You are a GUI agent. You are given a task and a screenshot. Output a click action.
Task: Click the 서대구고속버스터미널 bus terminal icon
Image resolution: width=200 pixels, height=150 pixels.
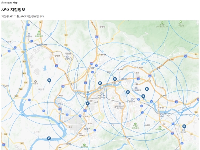(x=101, y=93)
